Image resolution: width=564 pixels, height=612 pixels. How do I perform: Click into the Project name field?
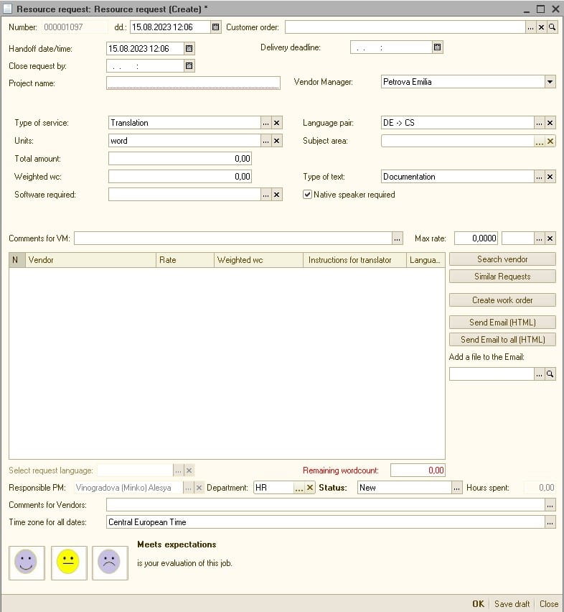pyautogui.click(x=193, y=83)
